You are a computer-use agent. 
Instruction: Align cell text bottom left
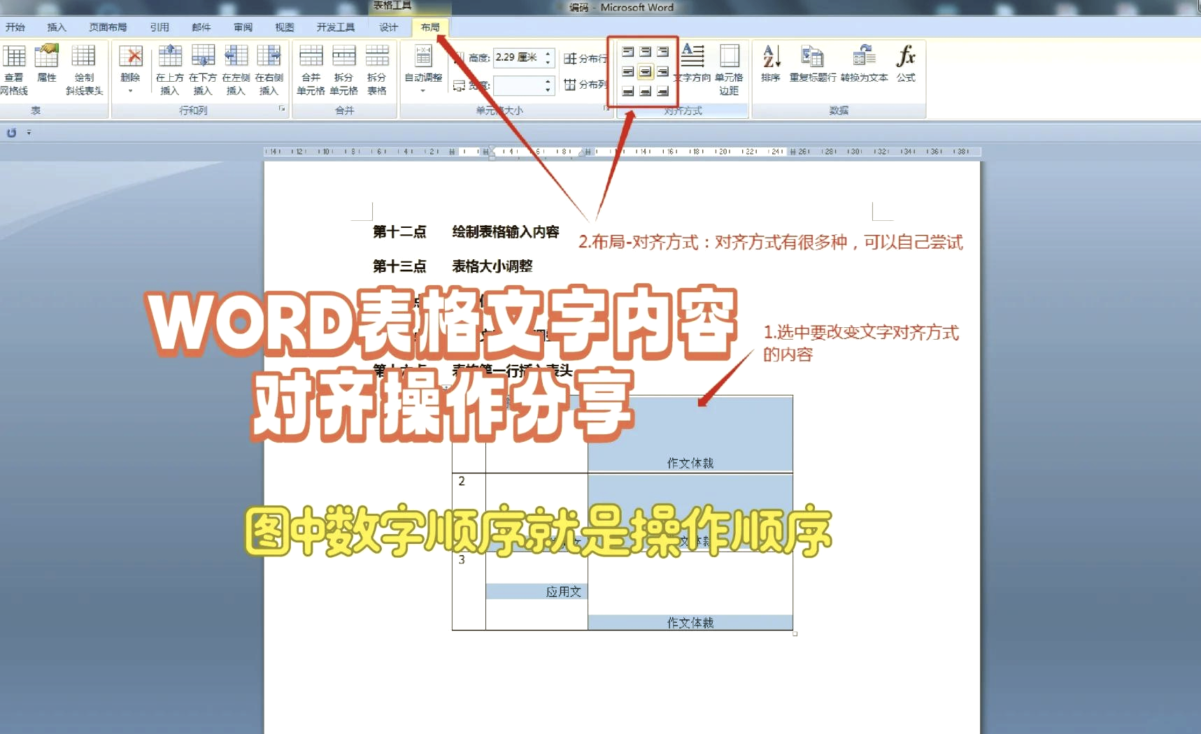628,91
